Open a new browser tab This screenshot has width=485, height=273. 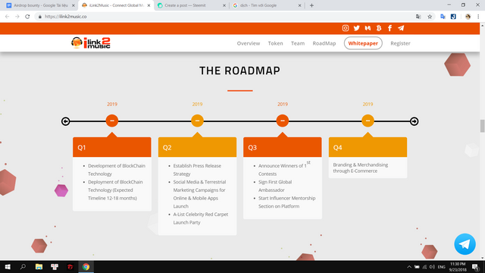tap(311, 5)
